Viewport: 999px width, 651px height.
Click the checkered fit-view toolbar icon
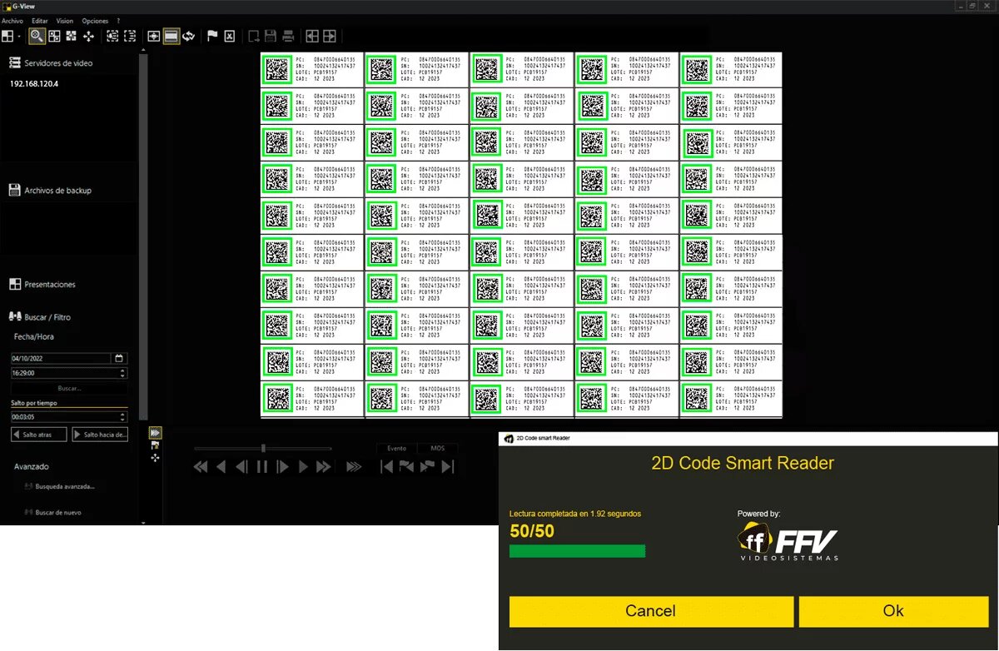point(71,36)
